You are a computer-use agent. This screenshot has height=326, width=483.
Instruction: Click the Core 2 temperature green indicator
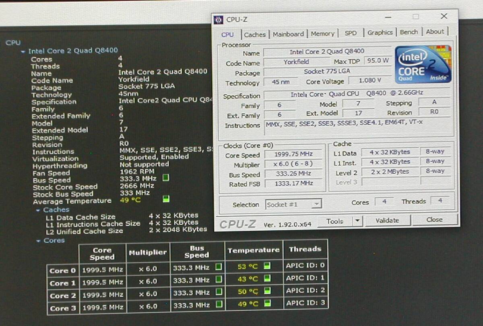267,291
